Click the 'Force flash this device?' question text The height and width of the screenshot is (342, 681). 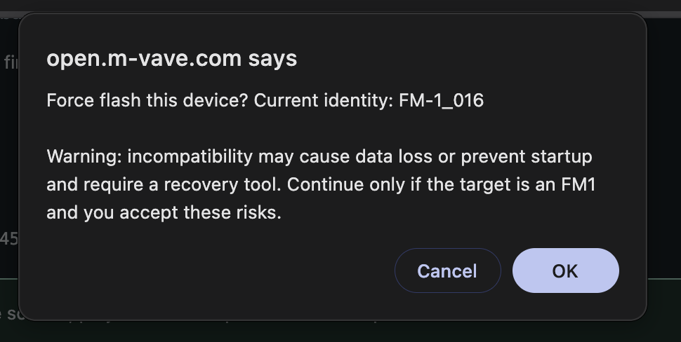tap(147, 100)
